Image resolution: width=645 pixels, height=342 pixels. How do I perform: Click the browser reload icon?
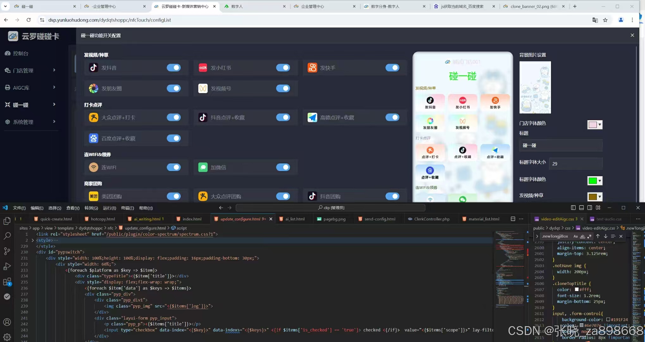click(x=28, y=20)
